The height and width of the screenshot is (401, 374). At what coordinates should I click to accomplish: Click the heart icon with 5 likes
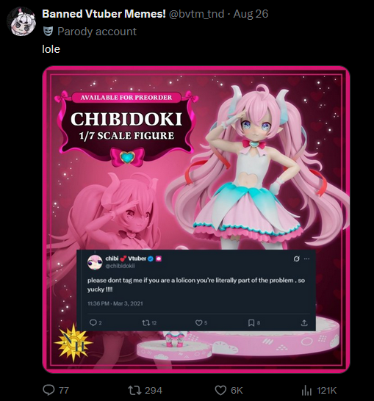click(x=199, y=322)
